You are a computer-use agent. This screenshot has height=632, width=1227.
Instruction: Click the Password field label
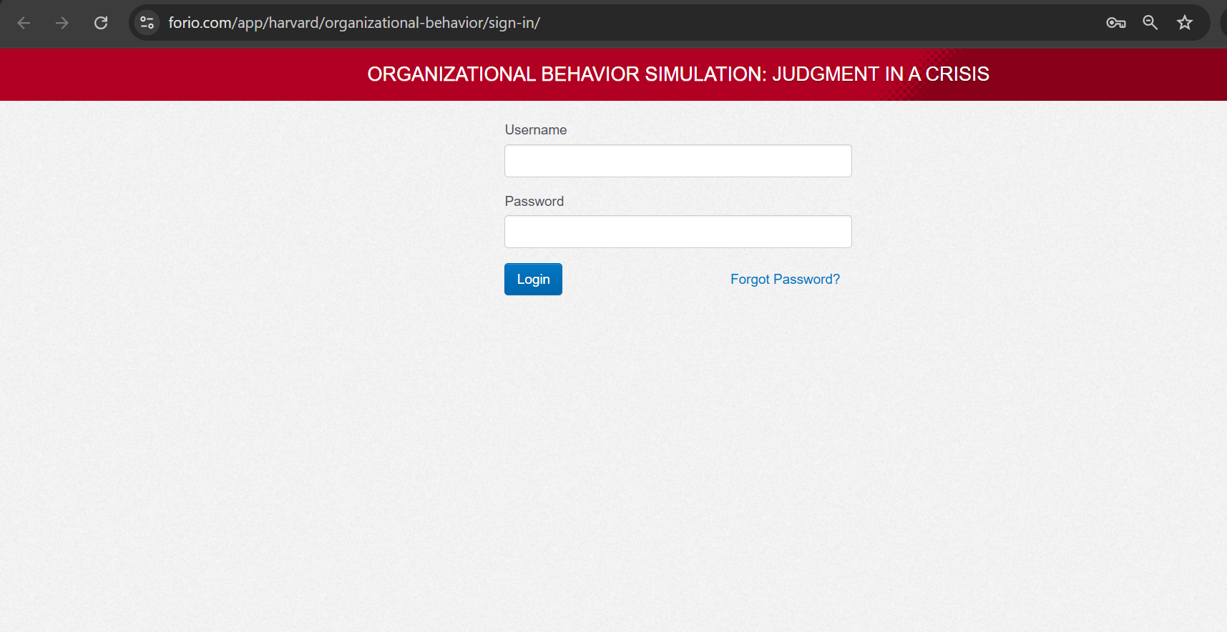[534, 202]
